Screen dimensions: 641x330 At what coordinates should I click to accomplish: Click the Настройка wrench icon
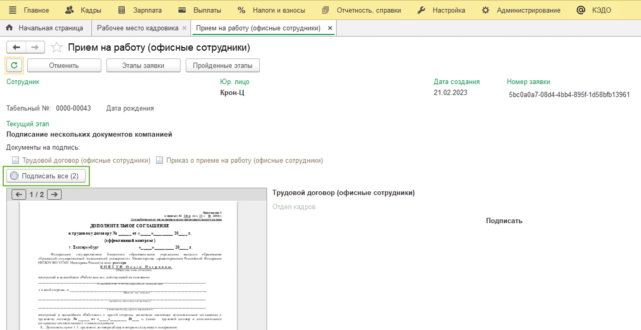click(421, 10)
